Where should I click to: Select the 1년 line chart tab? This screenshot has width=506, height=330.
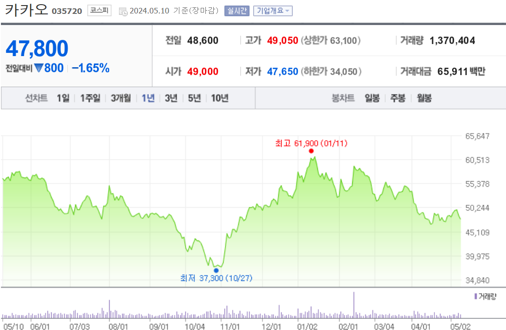[148, 98]
